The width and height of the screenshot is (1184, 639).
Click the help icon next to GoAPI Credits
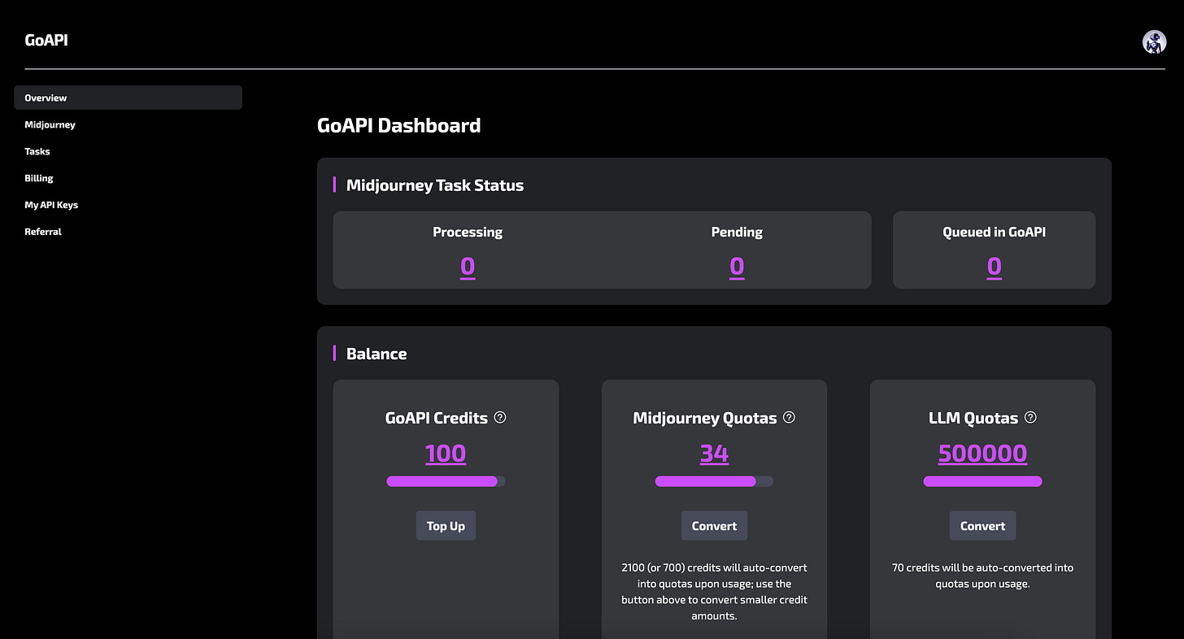click(501, 417)
